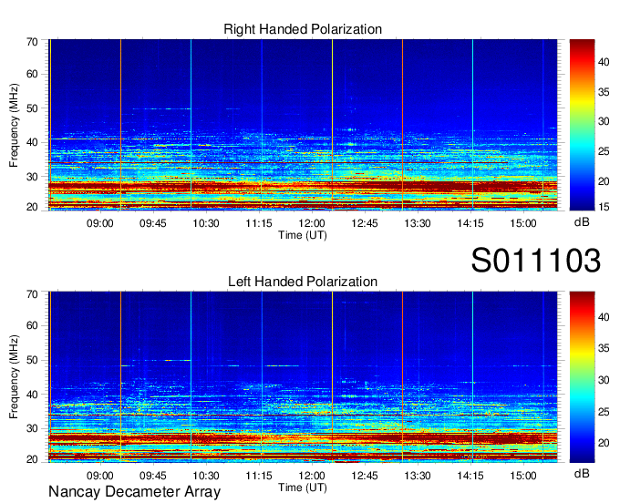620x503 pixels.
Task: Click "30" dB tick on Left Handed colorbar
Action: click(604, 380)
